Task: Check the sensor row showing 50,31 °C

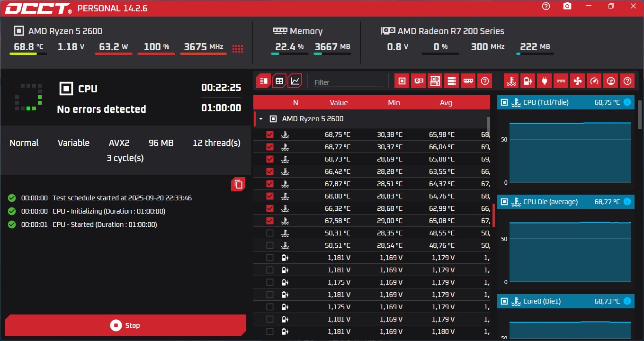Action: 270,233
